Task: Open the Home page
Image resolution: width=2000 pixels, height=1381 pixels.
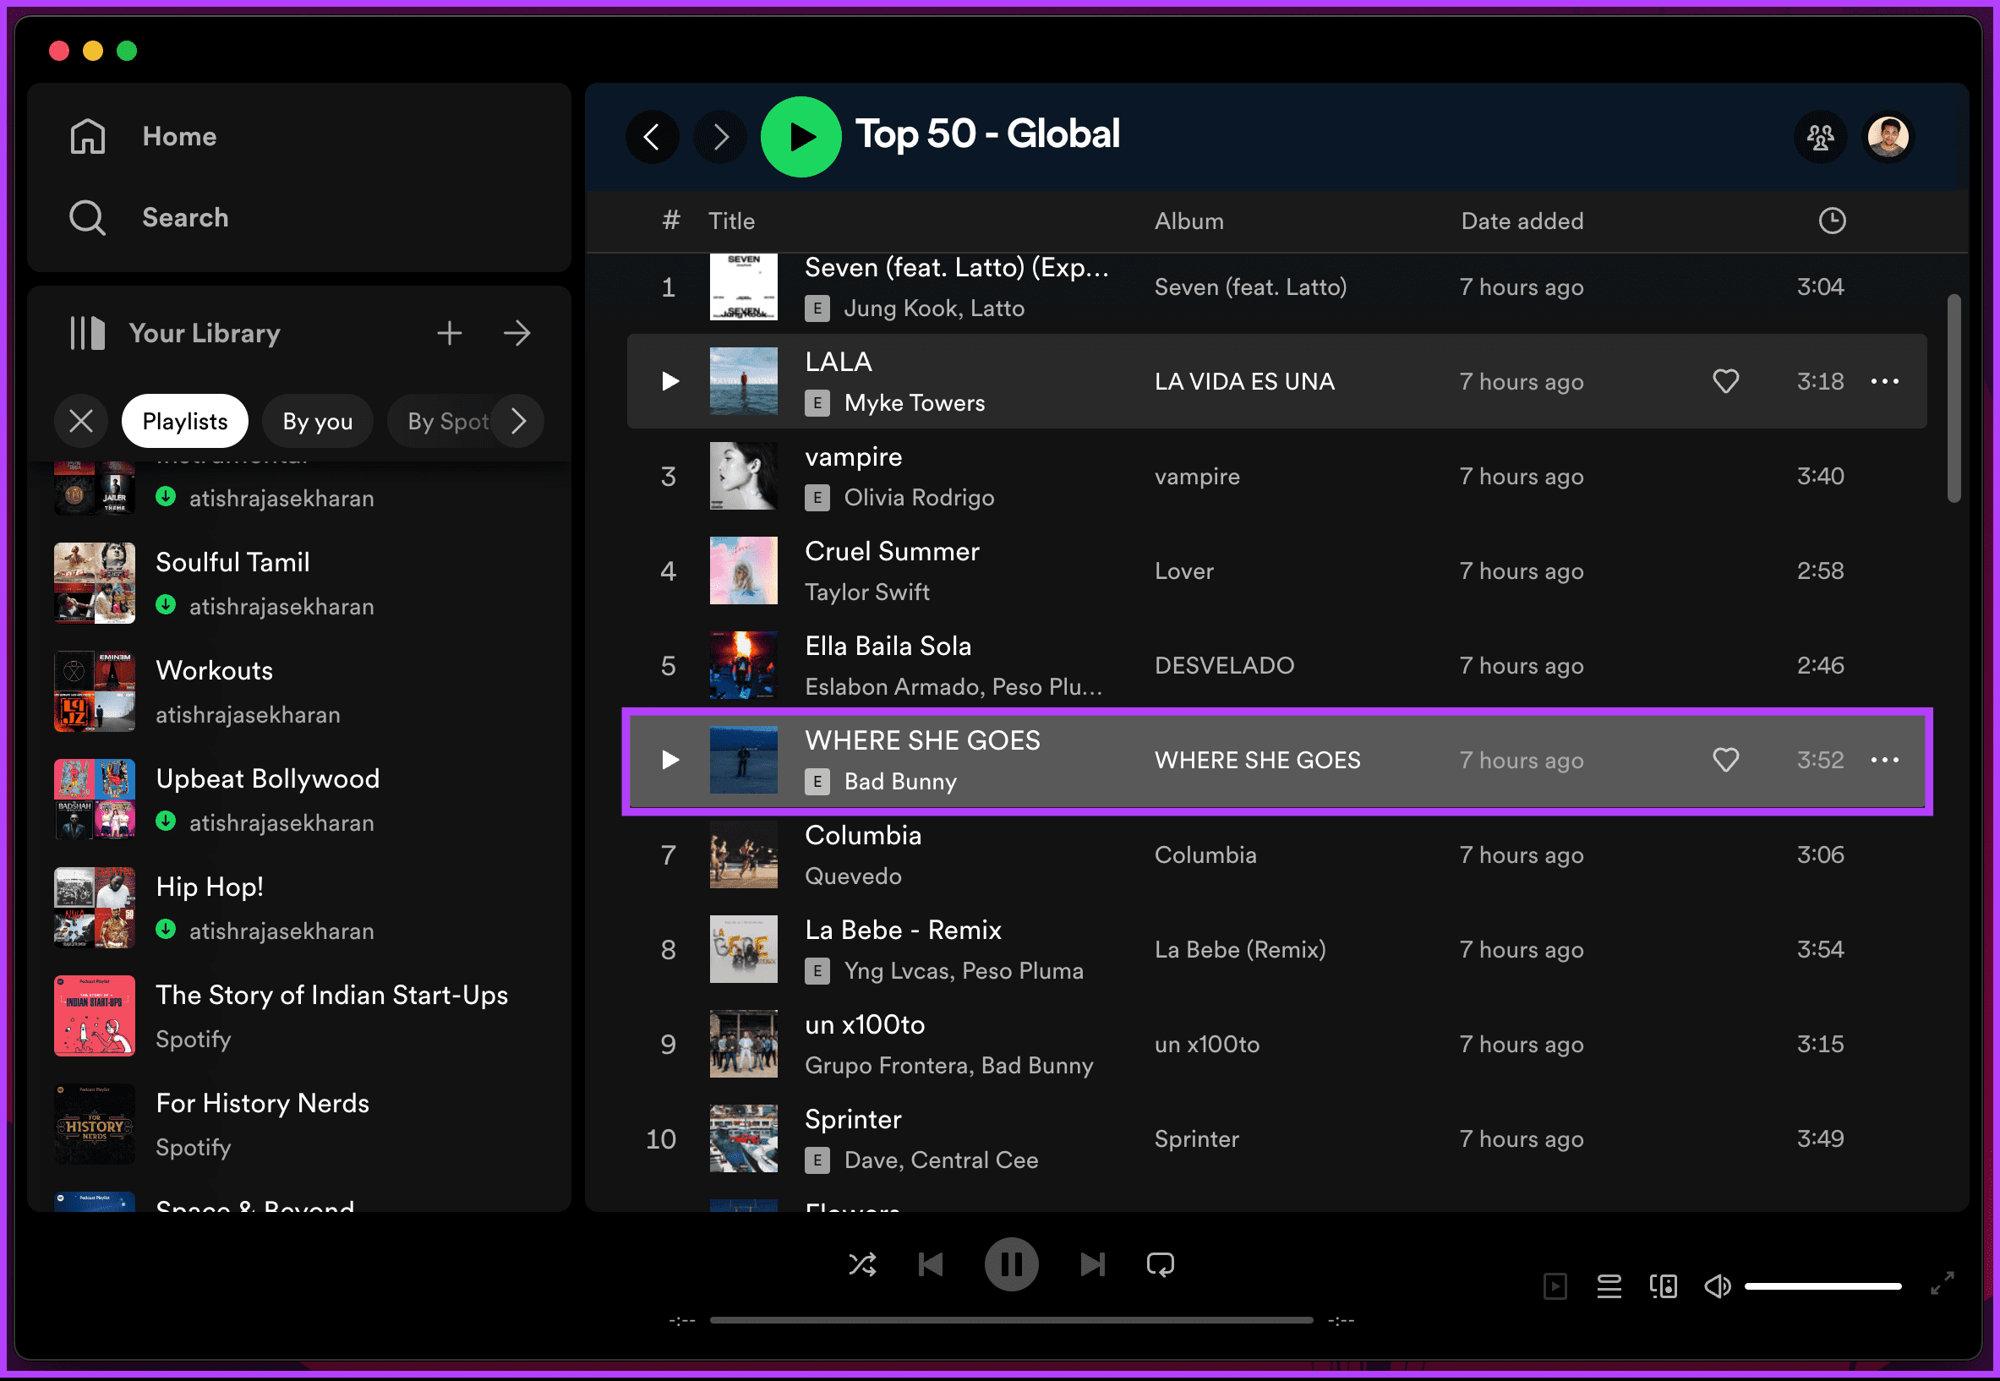Action: tap(143, 137)
